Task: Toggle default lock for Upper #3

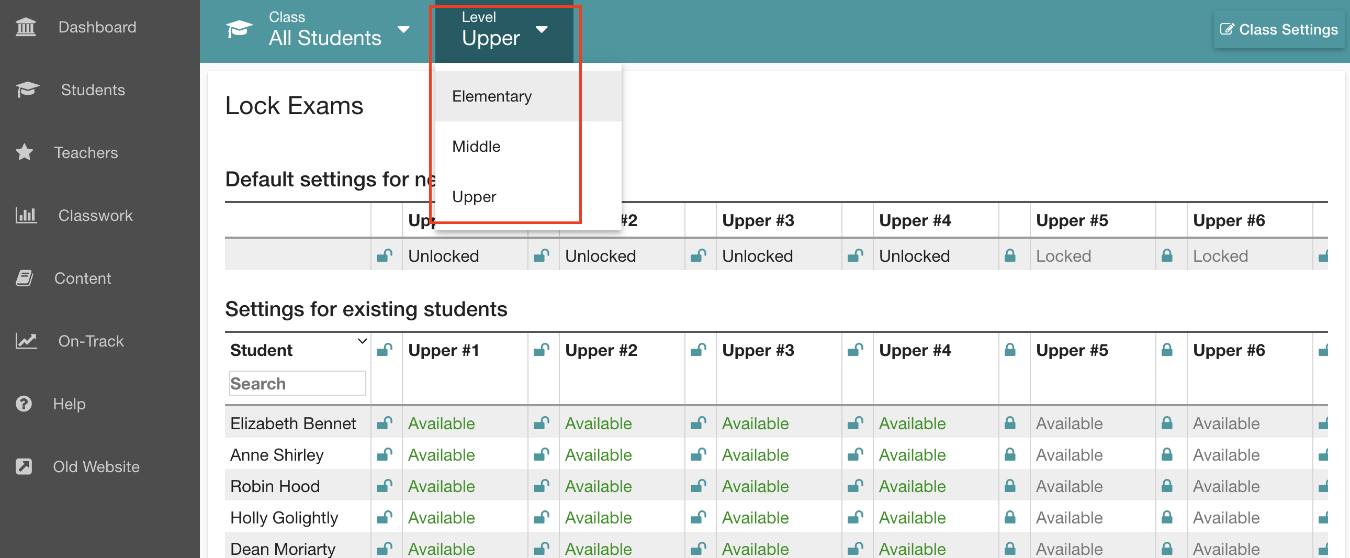Action: [x=699, y=255]
